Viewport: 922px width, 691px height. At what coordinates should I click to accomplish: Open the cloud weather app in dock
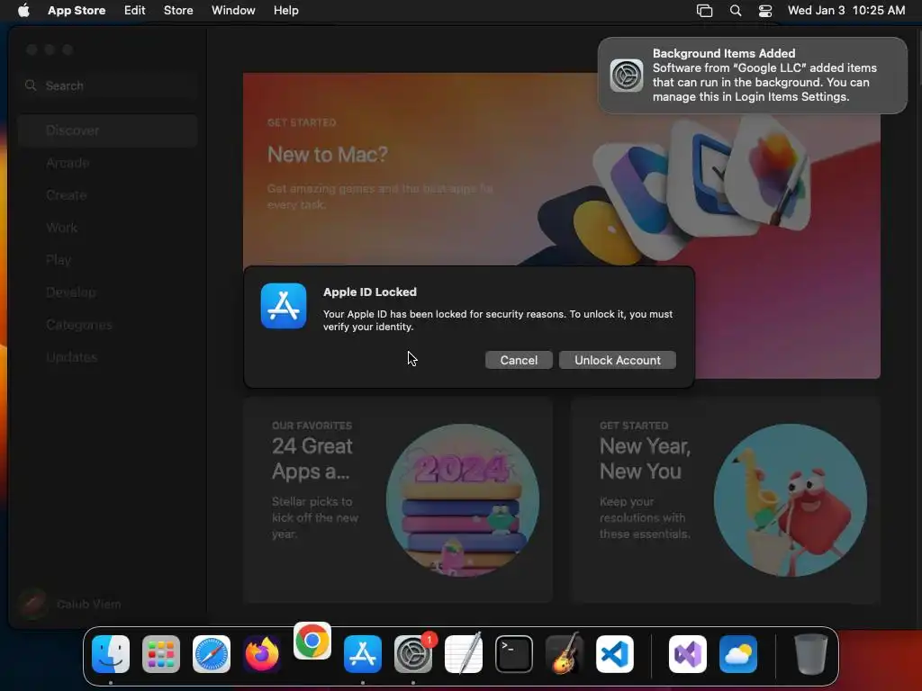point(738,654)
